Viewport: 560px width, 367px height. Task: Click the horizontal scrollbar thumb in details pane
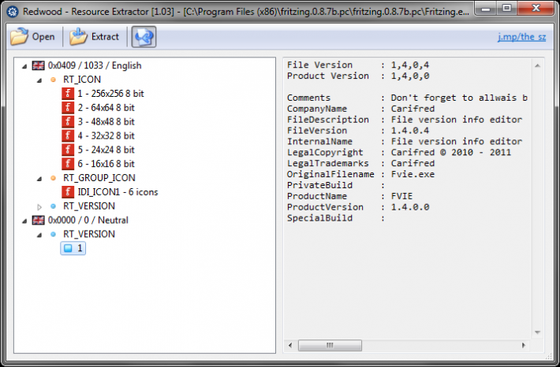(330, 345)
